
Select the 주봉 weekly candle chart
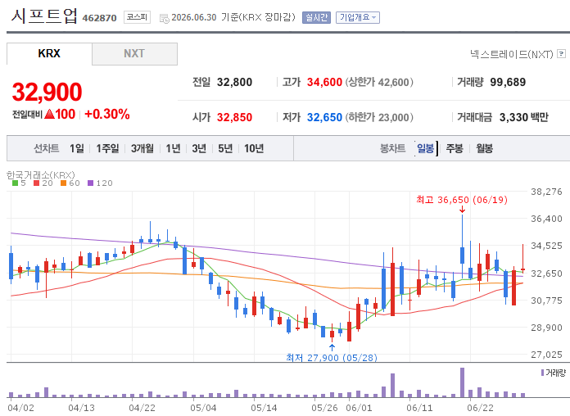click(x=455, y=148)
